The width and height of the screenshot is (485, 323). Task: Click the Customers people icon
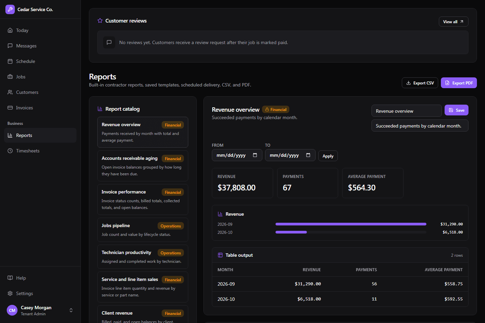10,92
